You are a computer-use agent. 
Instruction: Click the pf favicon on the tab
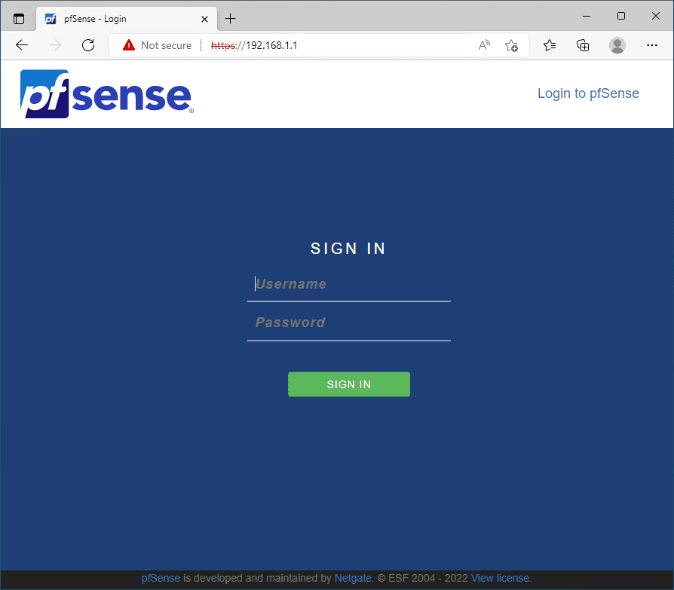coord(51,19)
